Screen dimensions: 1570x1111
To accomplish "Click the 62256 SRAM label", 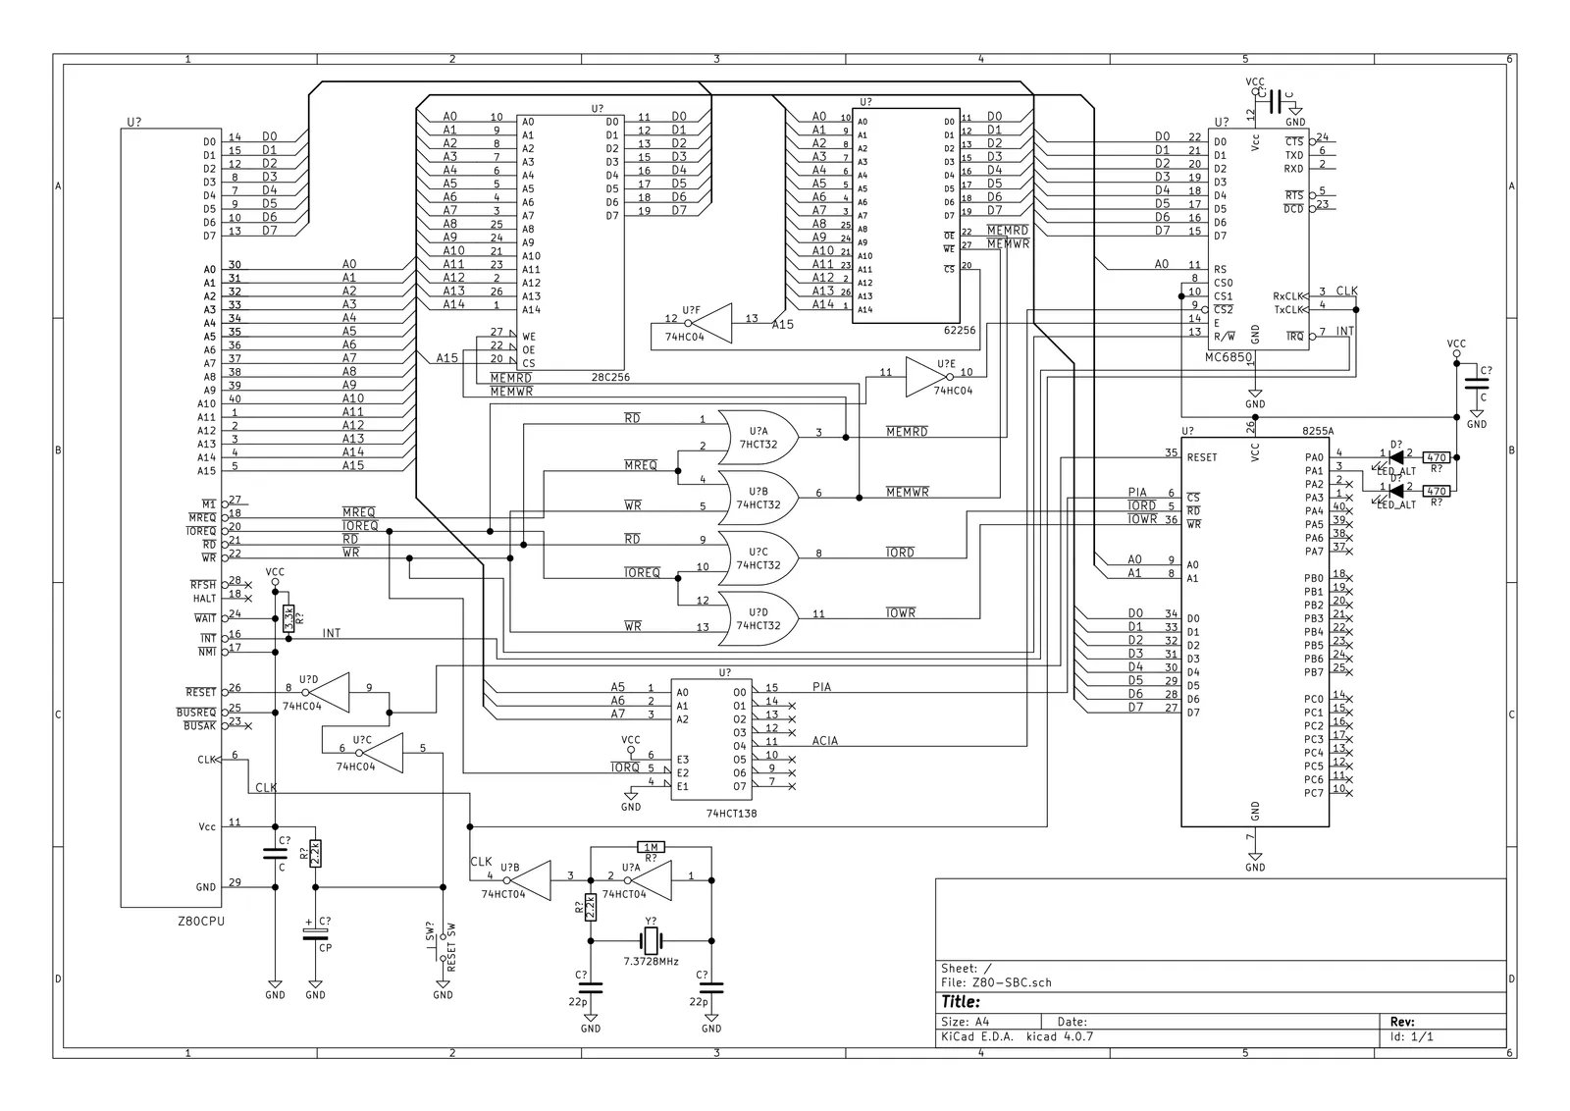I will click(958, 331).
